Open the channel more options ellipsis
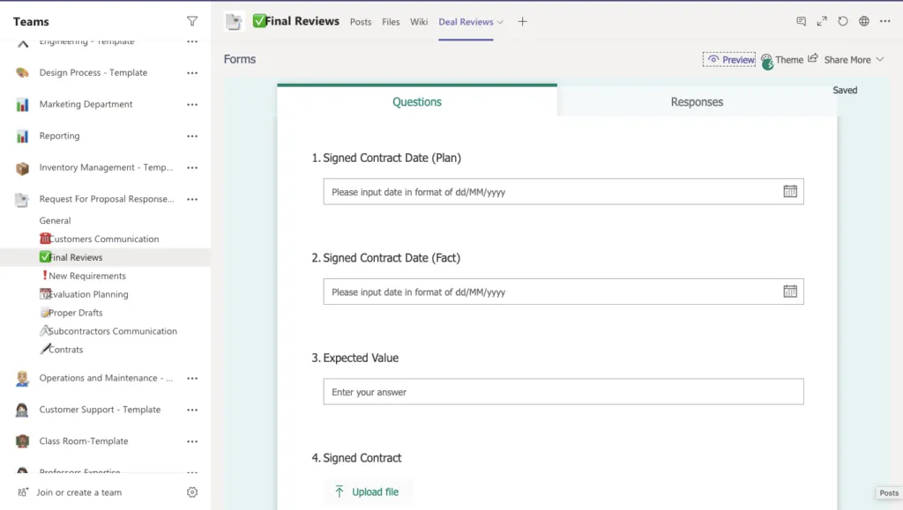 tap(885, 21)
